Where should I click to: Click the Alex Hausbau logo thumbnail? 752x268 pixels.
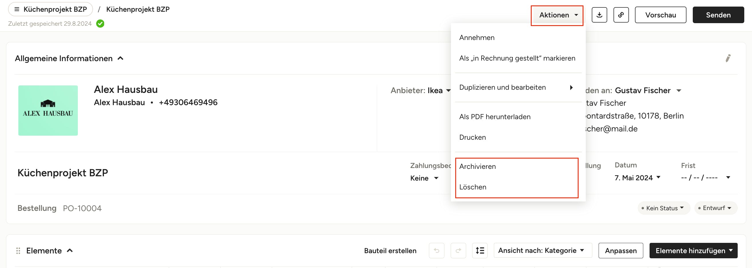48,111
